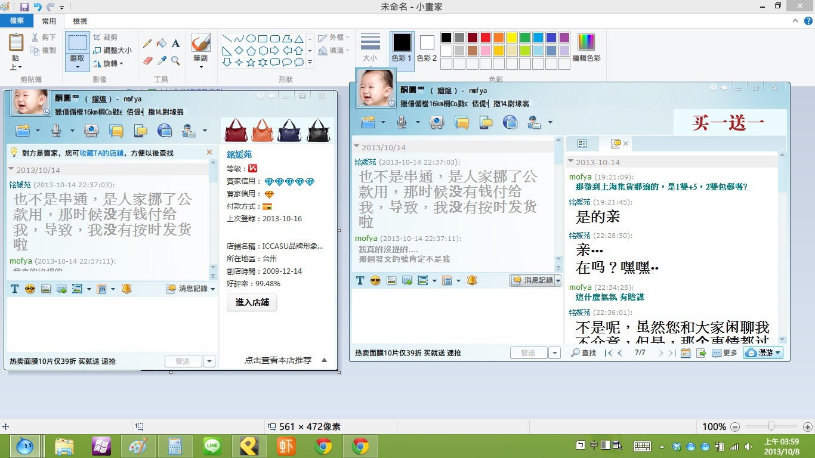This screenshot has width=815, height=458.
Task: Toggle the 消息記錄 panel in right chat window
Action: (532, 280)
